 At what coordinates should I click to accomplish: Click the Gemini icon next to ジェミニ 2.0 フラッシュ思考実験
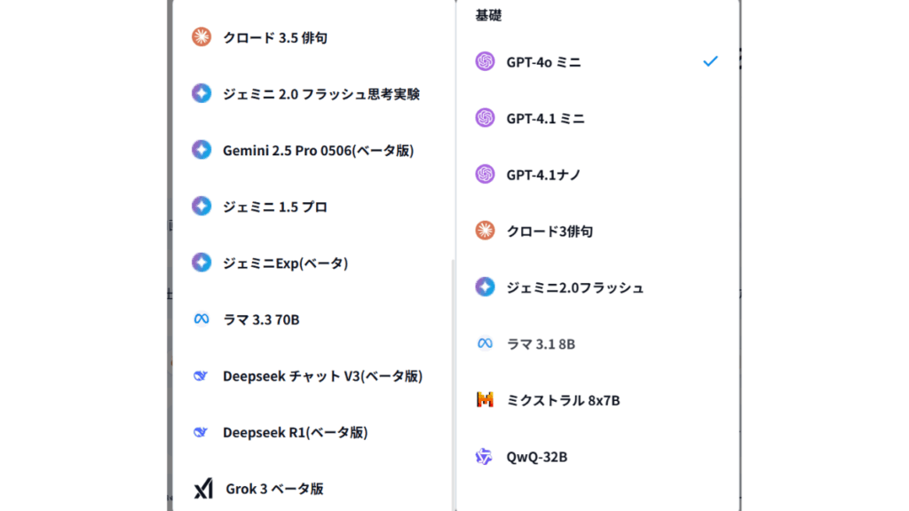202,93
